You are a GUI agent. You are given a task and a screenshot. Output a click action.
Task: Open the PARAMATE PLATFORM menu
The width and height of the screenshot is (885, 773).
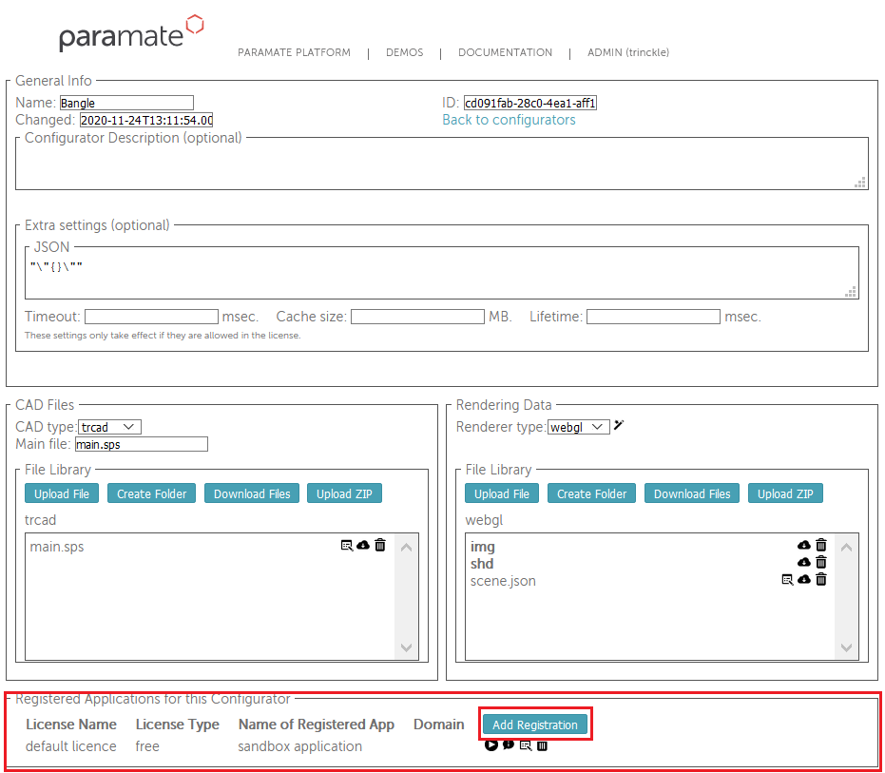pos(294,52)
